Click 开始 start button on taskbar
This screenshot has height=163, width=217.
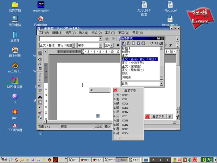(x=4, y=160)
